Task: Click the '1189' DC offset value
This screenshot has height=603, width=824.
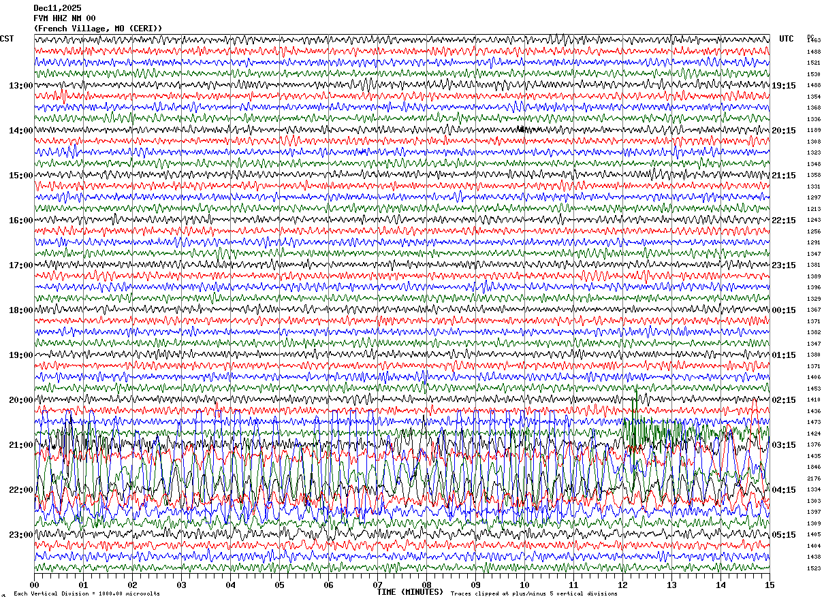Action: (814, 131)
